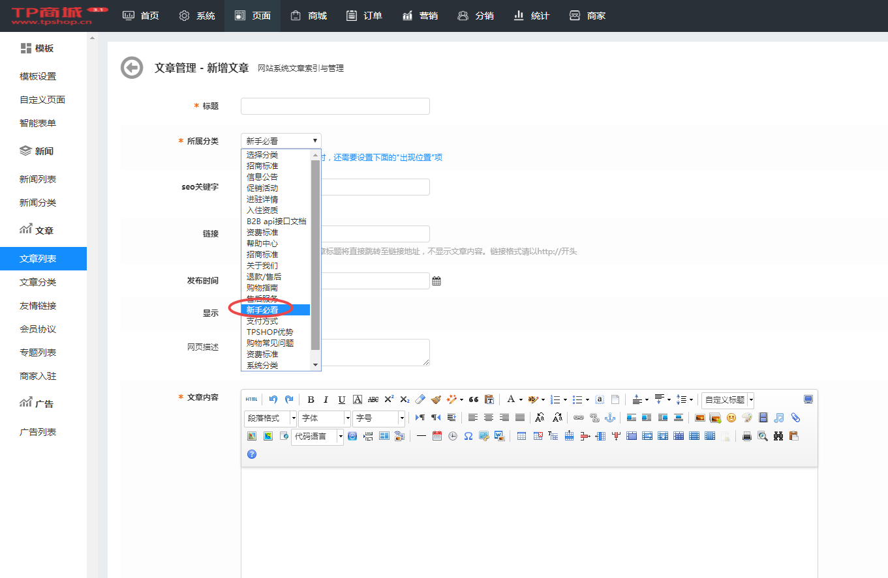Click the back arrow to return

coord(131,68)
